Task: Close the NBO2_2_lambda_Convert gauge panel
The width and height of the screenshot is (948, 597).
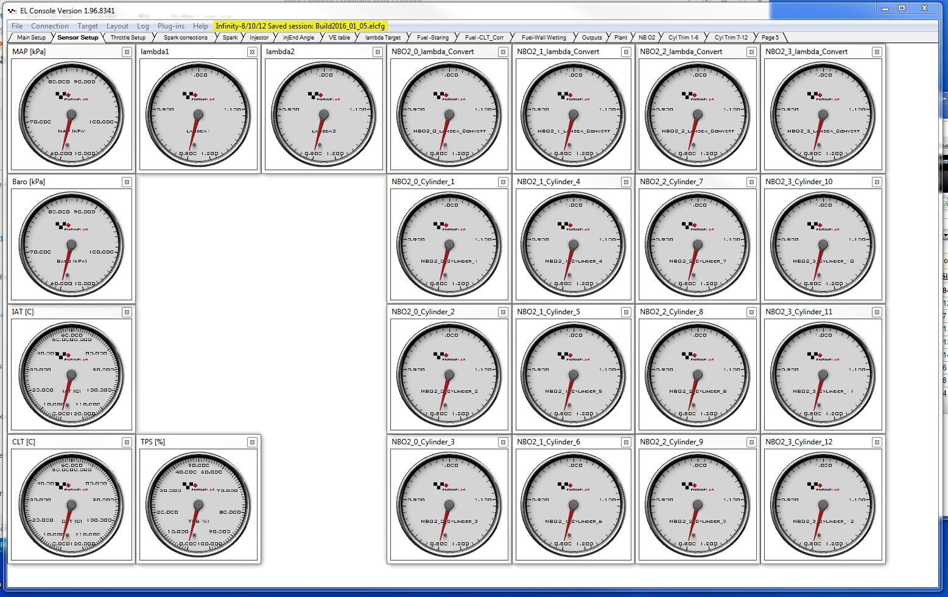Action: [751, 52]
